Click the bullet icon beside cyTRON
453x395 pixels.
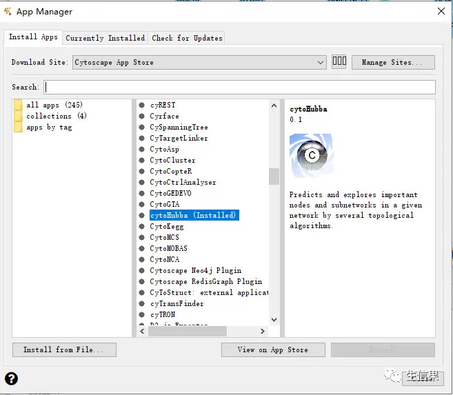141,315
